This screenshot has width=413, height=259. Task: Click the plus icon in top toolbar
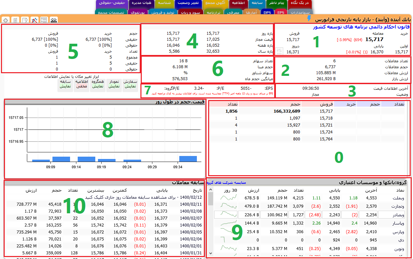[x=6, y=20]
